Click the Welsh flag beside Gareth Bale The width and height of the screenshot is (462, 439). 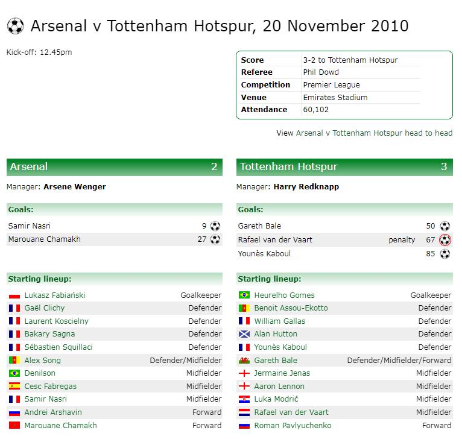pyautogui.click(x=244, y=360)
